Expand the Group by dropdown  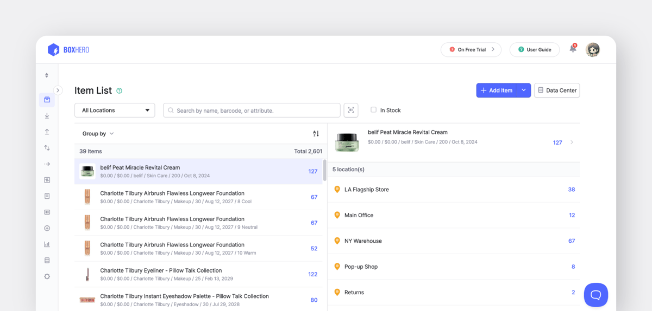point(98,133)
